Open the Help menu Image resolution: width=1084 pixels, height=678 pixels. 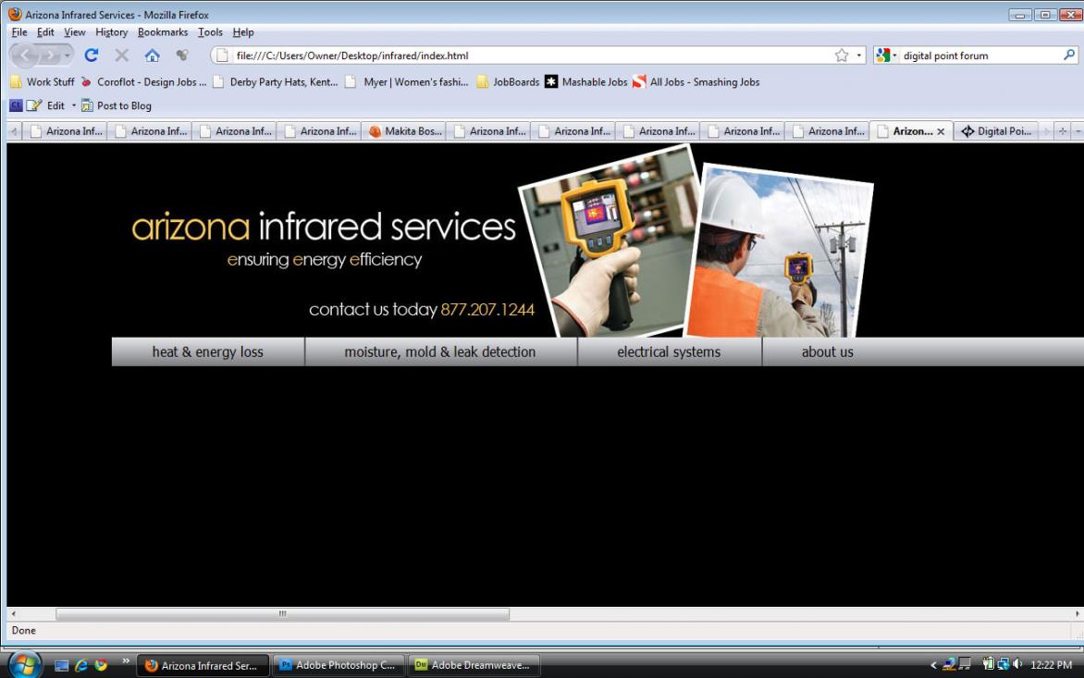pyautogui.click(x=242, y=31)
